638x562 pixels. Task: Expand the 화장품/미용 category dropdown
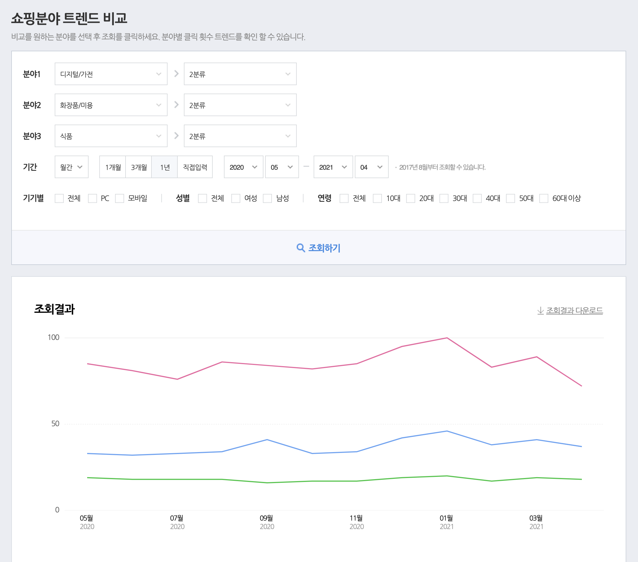coord(111,105)
